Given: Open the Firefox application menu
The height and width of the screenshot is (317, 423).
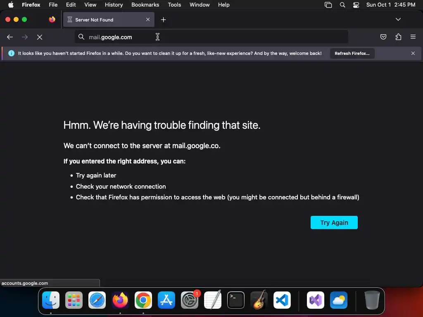Looking at the screenshot, I should pos(413,37).
